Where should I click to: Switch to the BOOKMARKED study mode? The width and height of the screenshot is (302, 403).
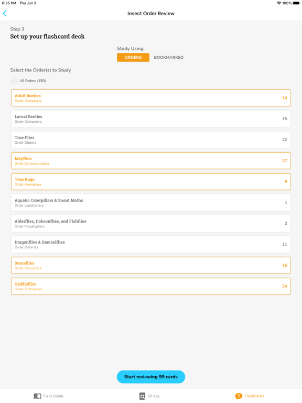point(169,57)
